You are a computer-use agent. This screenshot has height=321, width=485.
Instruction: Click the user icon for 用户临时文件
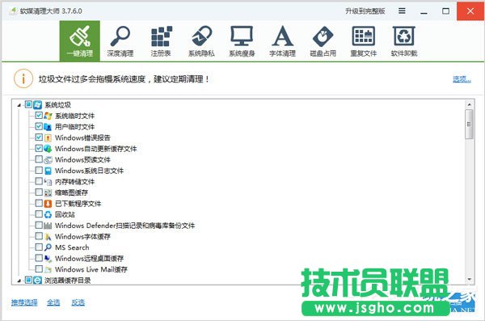tap(48, 127)
